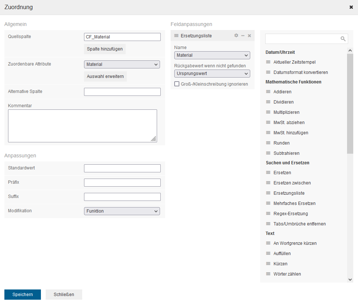358x303 pixels.
Task: Click handle icon beside Wörter zählen
Action: pyautogui.click(x=268, y=274)
